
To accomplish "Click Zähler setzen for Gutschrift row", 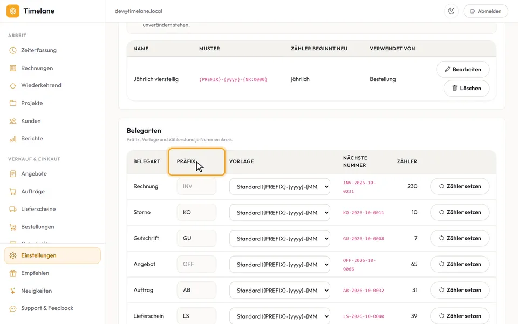I will [460, 238].
